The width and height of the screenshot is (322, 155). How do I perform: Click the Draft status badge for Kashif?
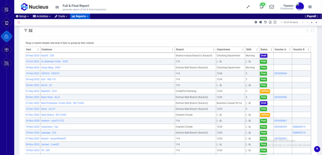[264, 55]
